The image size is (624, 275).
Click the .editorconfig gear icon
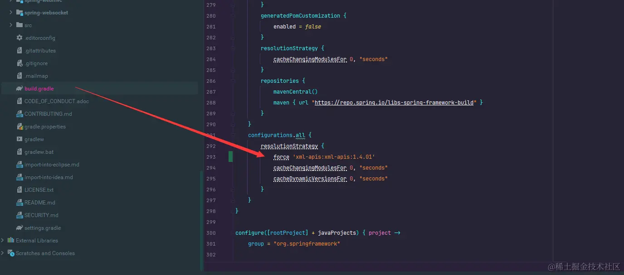[19, 38]
